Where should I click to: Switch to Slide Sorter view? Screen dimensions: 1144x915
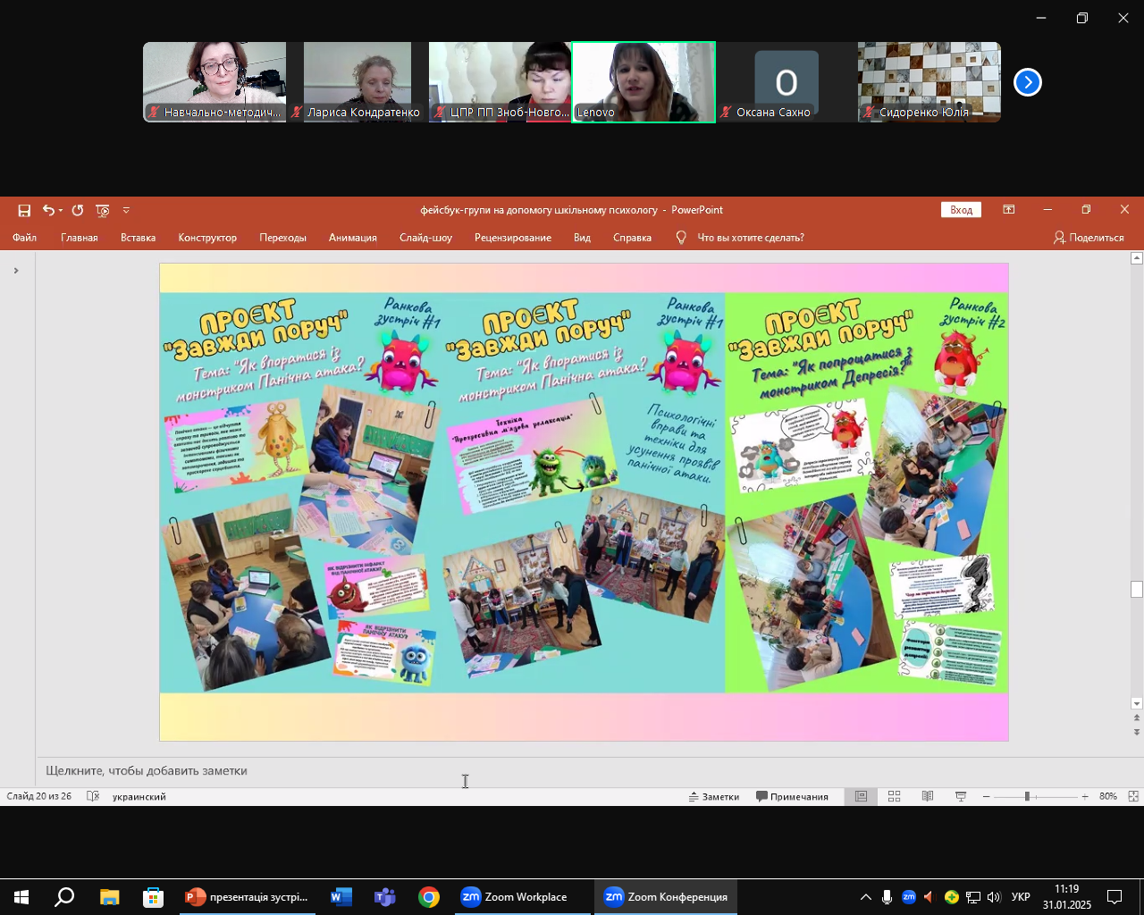[894, 797]
